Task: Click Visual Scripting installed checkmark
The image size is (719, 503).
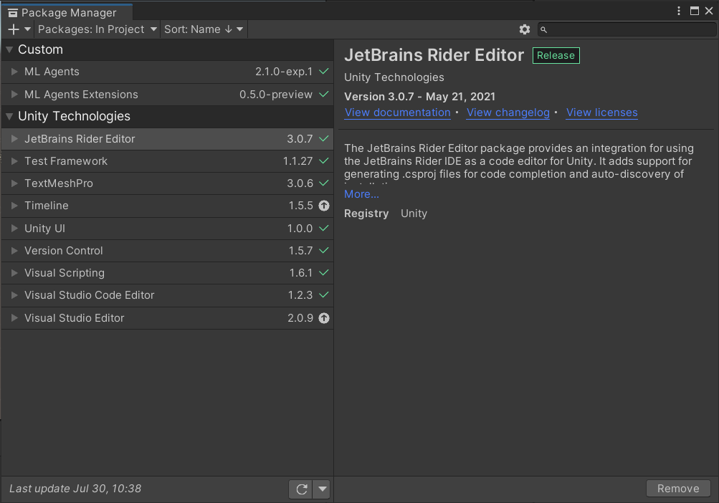Action: 324,273
